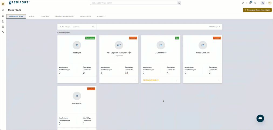
Task: Click overdue count 38 on ALT Logistik card
Action: pyautogui.click(x=127, y=73)
